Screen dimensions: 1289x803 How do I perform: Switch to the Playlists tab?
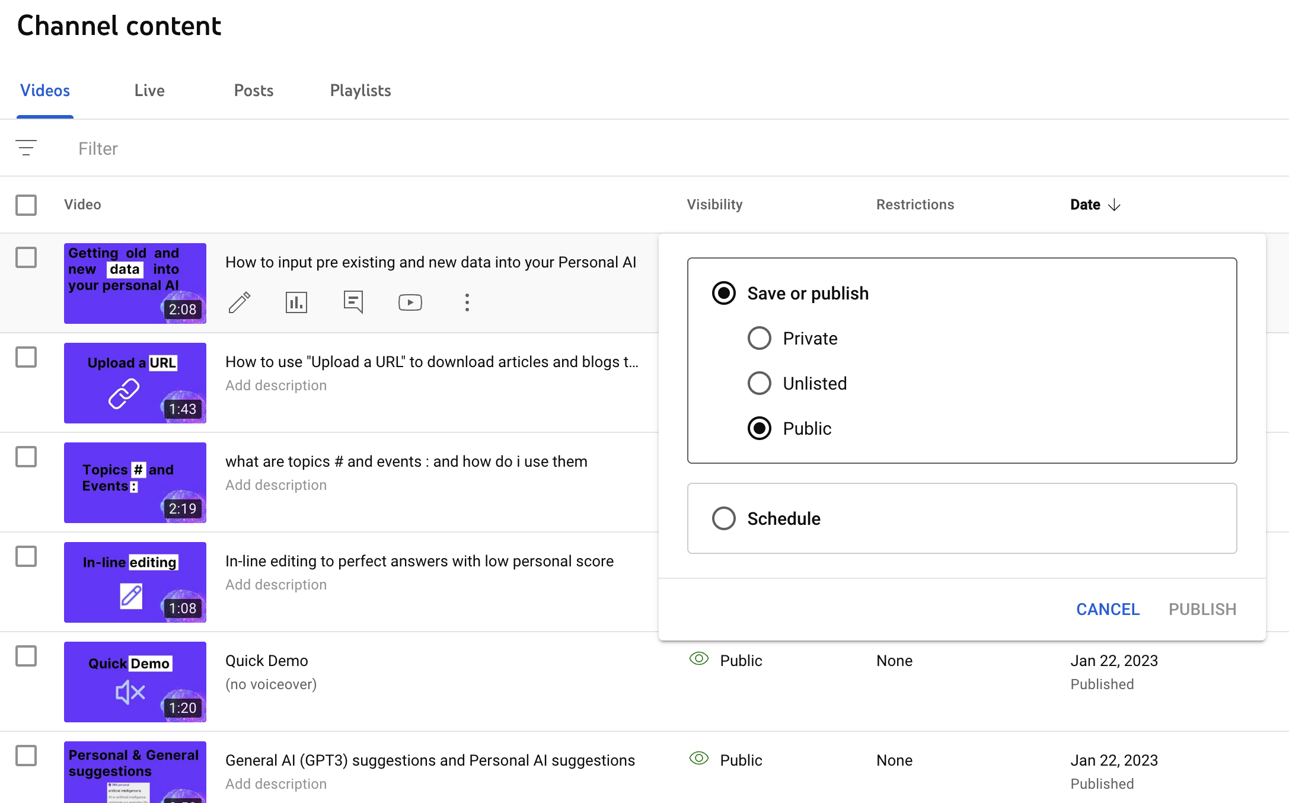pos(360,91)
